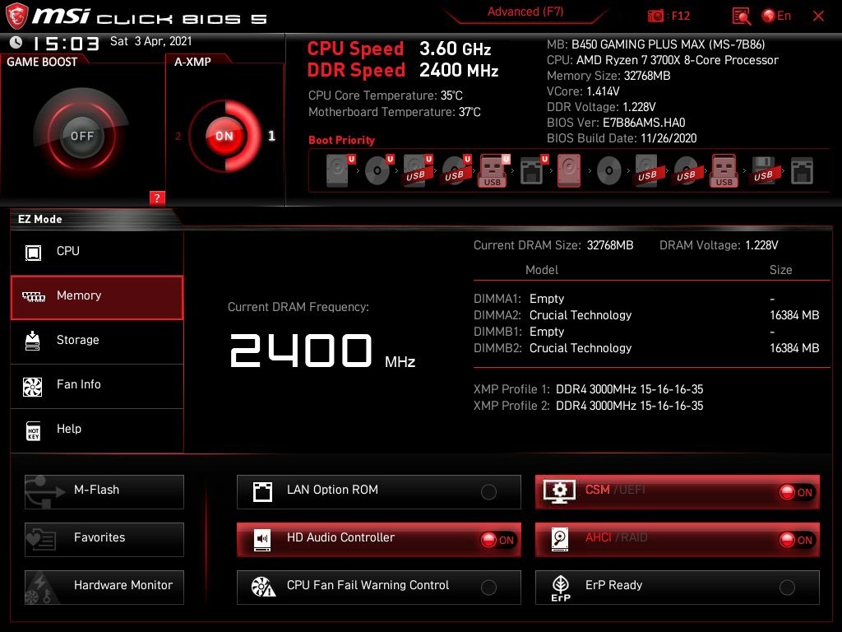Viewport: 842px width, 632px height.
Task: Select UEFI USB CD/DVD boot icon
Action: coord(456,171)
